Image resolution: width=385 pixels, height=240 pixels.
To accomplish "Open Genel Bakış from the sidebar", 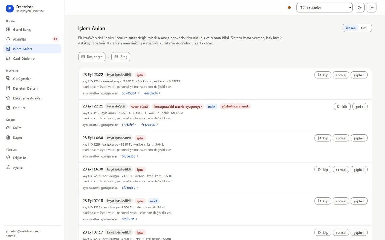I will pos(32,29).
